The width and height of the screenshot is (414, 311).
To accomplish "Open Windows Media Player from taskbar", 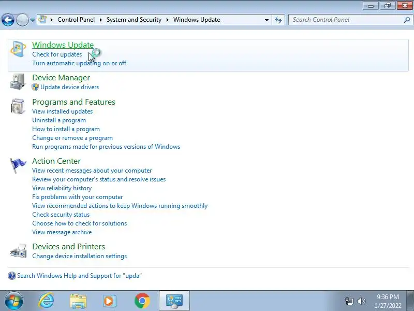I will pyautogui.click(x=110, y=301).
